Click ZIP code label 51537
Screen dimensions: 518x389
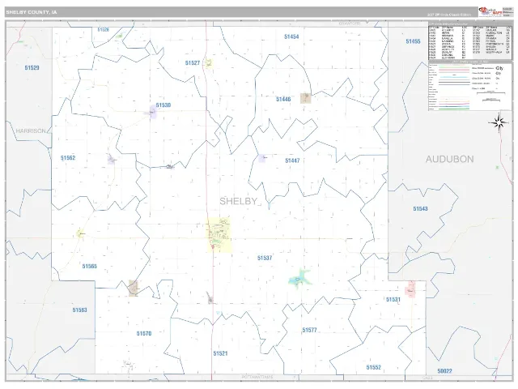[x=265, y=258]
